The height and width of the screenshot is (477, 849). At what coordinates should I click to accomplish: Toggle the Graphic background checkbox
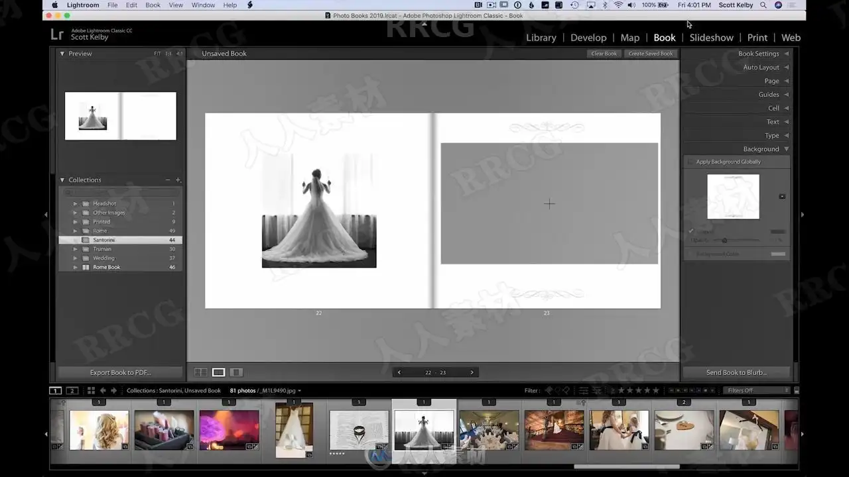point(690,231)
